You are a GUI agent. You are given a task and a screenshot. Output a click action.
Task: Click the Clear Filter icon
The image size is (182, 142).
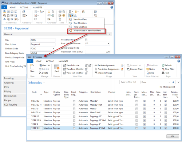click(x=163, y=69)
